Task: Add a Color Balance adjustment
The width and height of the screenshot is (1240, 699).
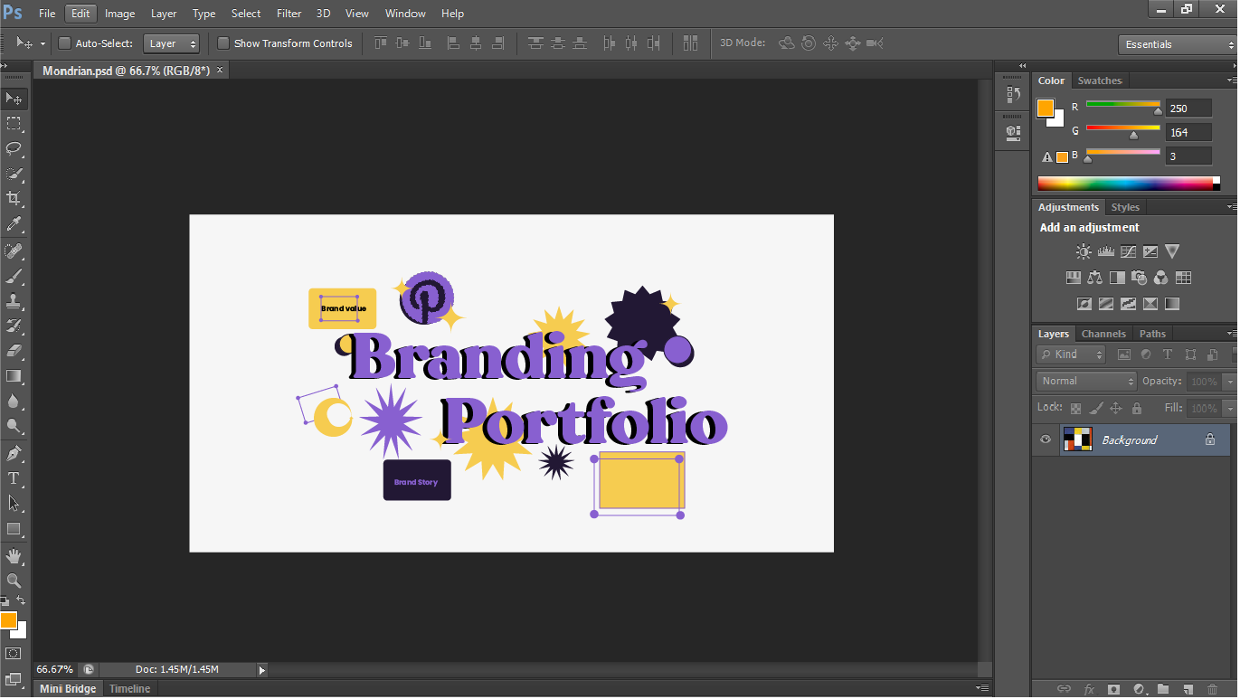Action: click(x=1095, y=278)
